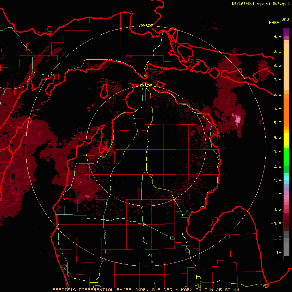292x292 pixels.
Task: Select the bright green segment of the color bar
Action: (x=286, y=156)
